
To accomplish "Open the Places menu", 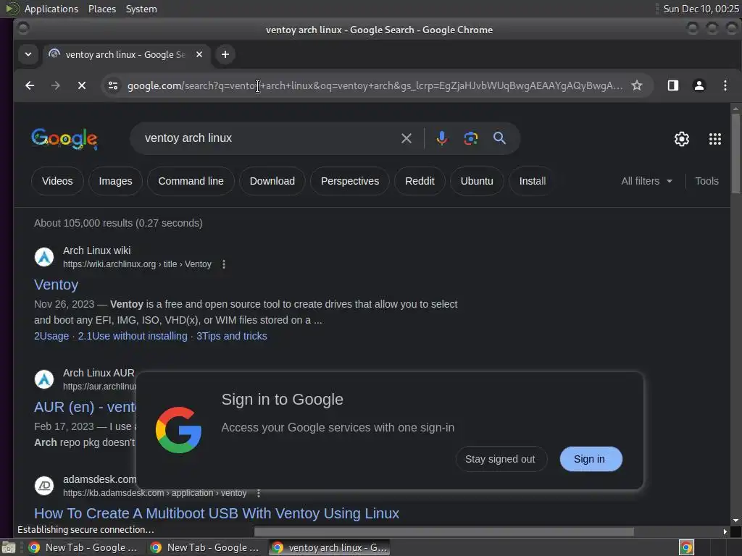I will pyautogui.click(x=102, y=9).
